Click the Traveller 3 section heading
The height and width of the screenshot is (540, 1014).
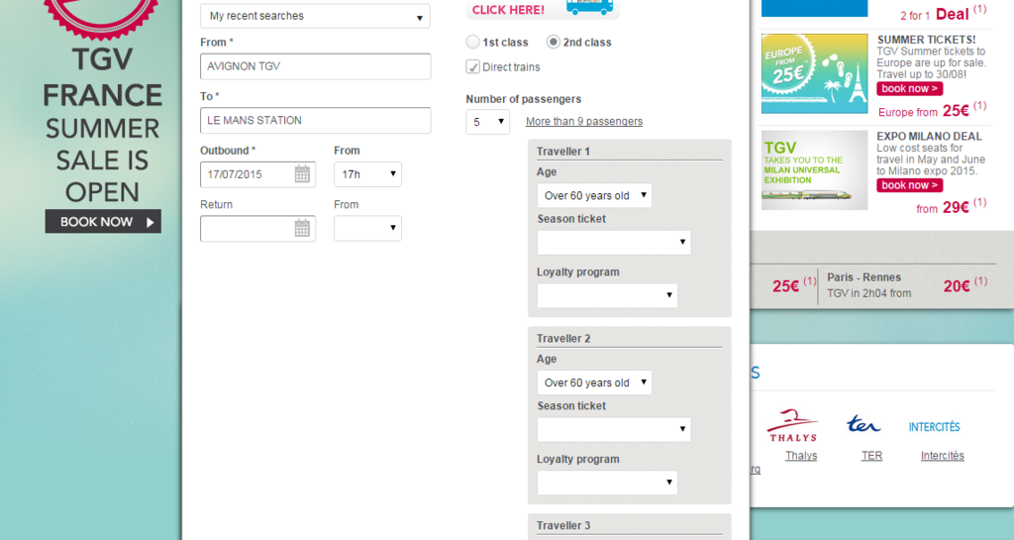(563, 526)
